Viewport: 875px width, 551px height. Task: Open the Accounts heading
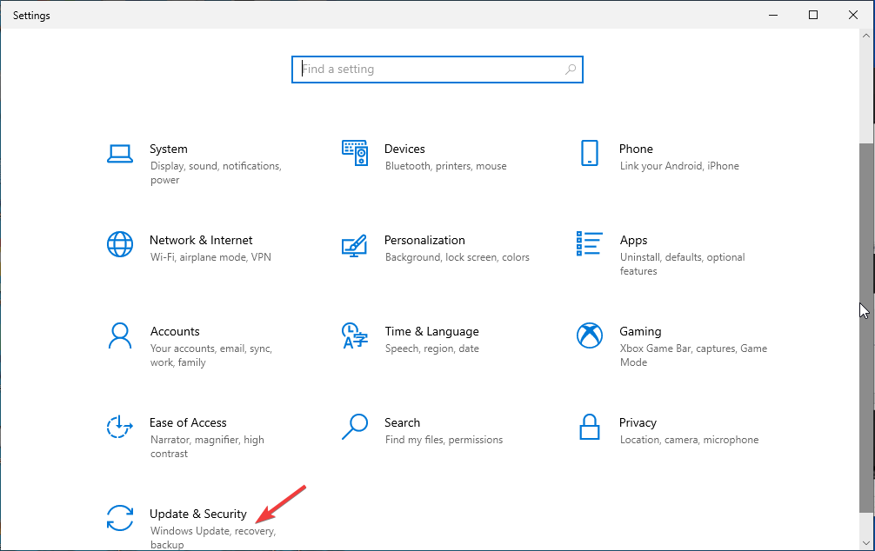pyautogui.click(x=175, y=331)
